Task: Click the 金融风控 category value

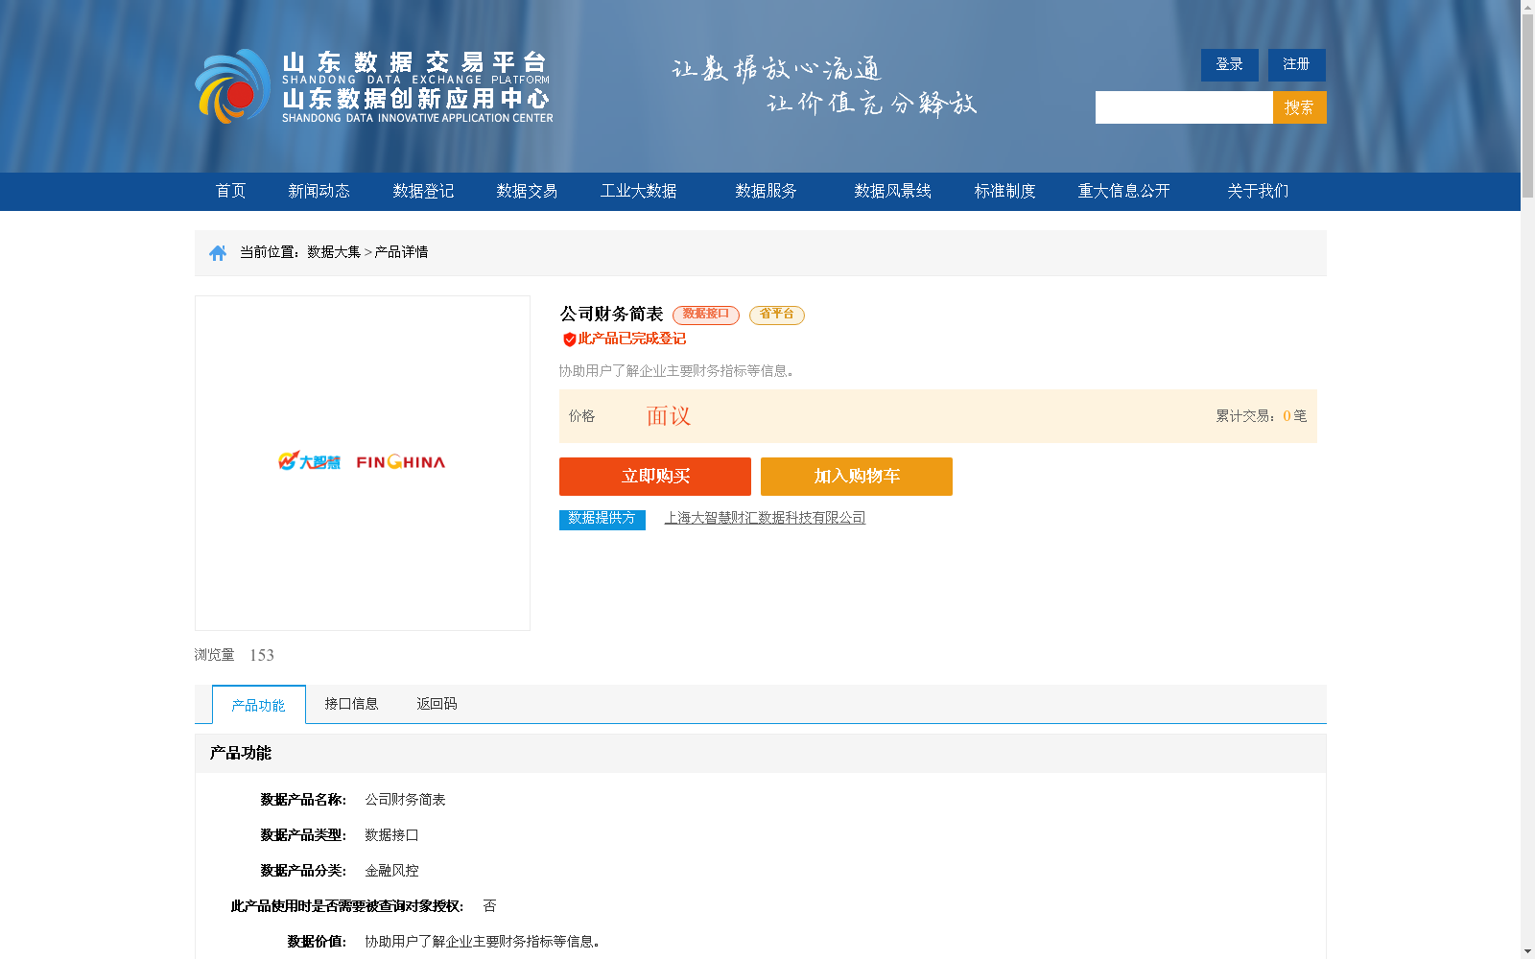Action: 391,871
